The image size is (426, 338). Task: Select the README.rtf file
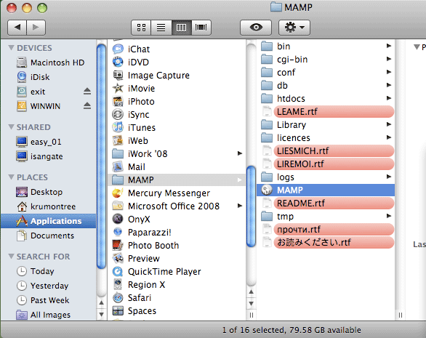coord(326,203)
